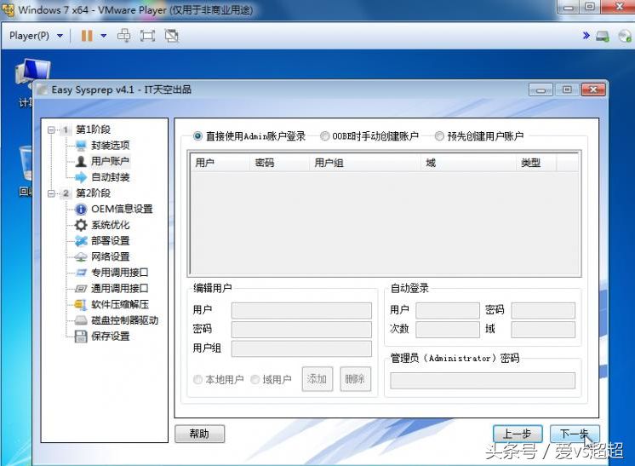635x466 pixels.
Task: Click the 次数 input field
Action: (448, 330)
